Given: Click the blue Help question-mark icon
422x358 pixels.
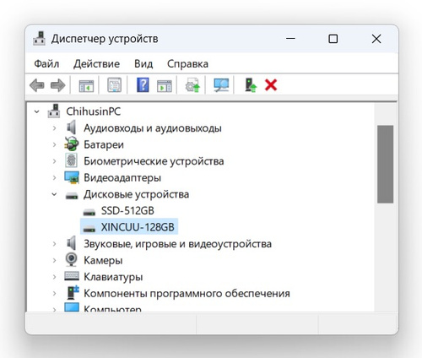Looking at the screenshot, I should 143,84.
